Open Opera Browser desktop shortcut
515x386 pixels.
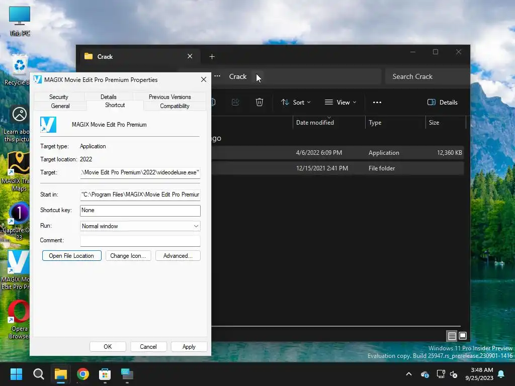[x=18, y=319]
